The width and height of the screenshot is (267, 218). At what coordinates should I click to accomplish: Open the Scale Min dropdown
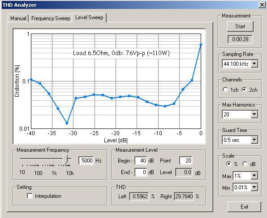[x=254, y=187]
